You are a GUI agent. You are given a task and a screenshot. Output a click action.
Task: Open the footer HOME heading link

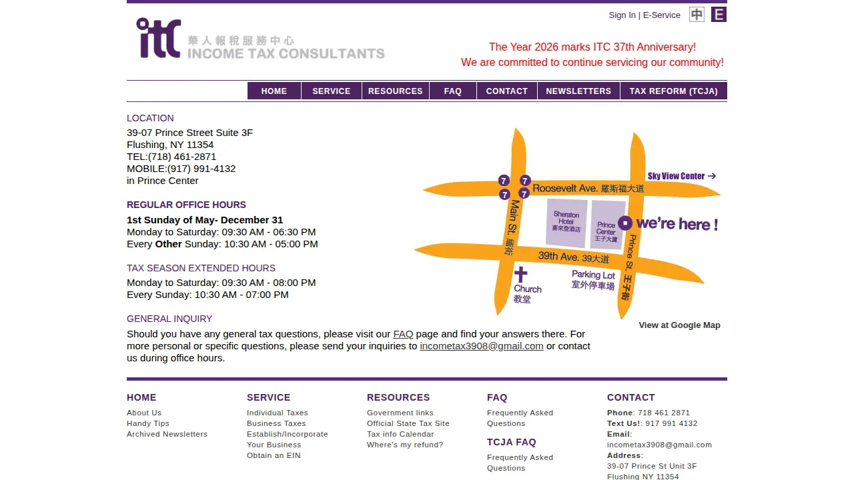pos(141,397)
